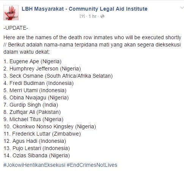Image resolution: width=184 pixels, height=171 pixels.
Task: Click list entry Okonkwo Nonso Kingsley (Nigeria)
Action: (50, 126)
